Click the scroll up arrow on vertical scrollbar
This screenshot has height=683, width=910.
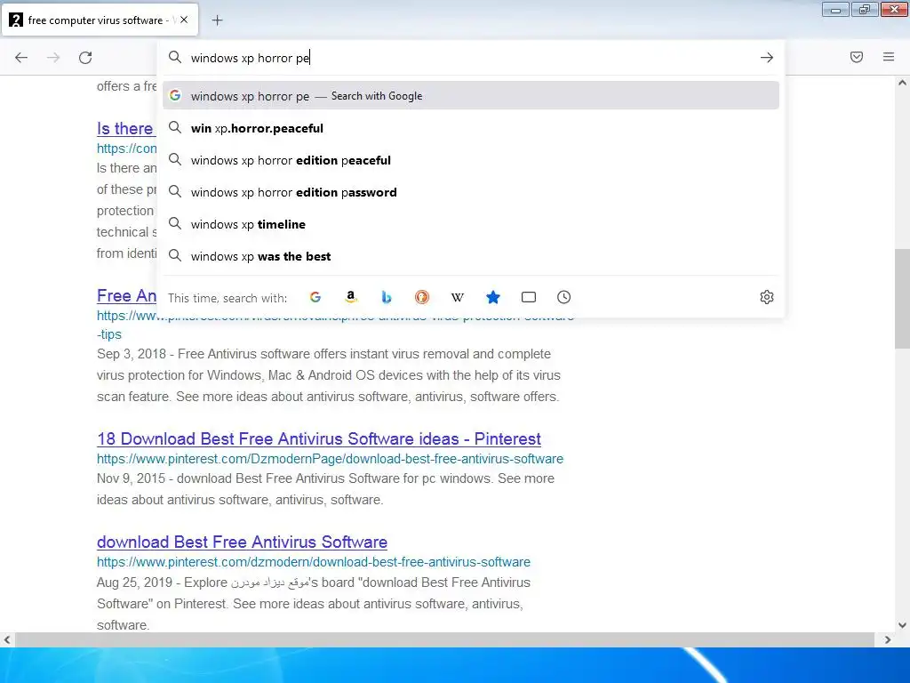coord(902,83)
